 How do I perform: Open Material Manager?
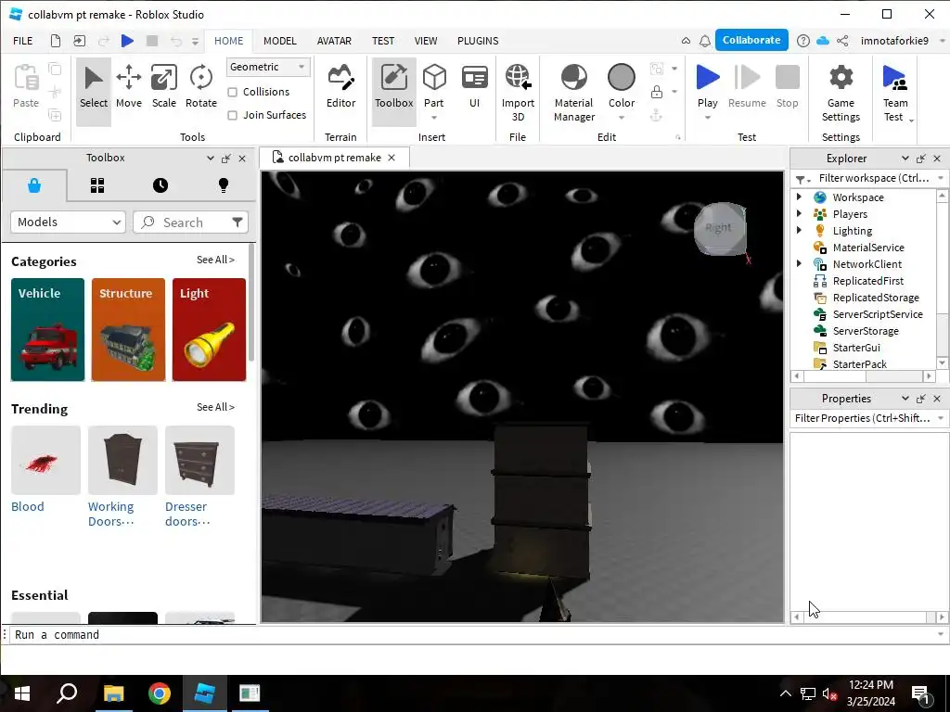tap(573, 93)
